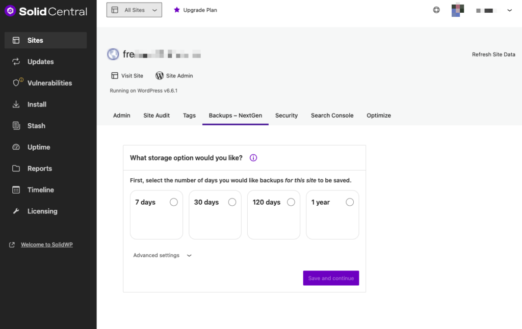Open the Stash icon in sidebar

click(16, 126)
